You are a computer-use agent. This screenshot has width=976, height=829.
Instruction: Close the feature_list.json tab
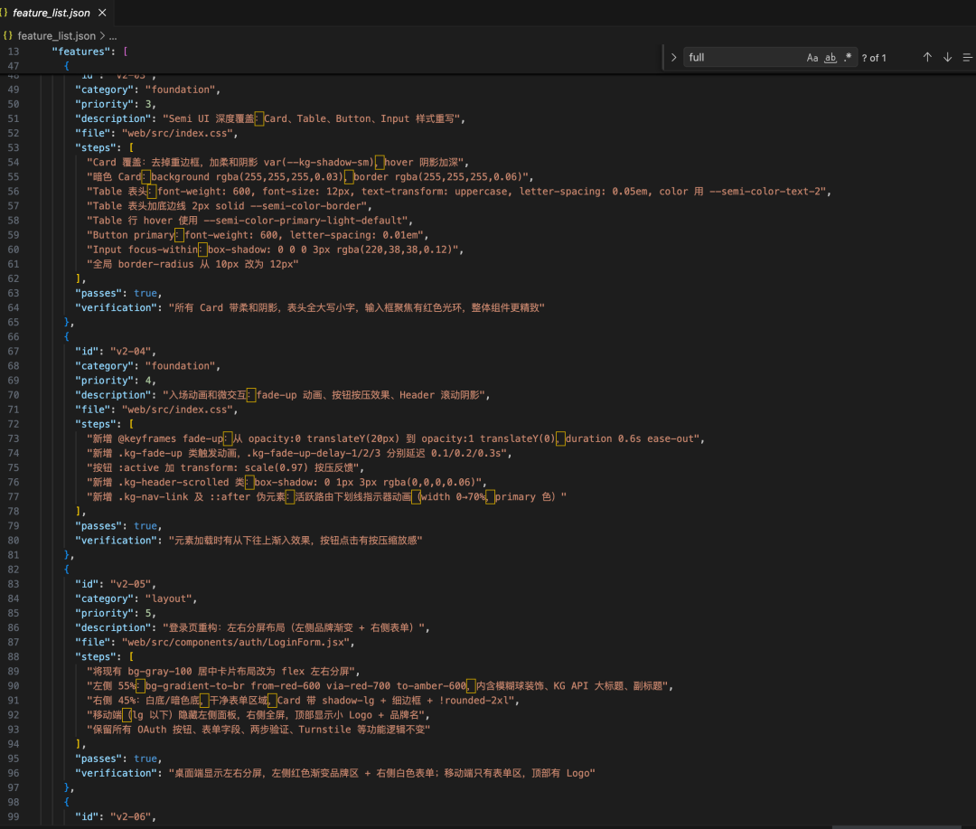101,14
